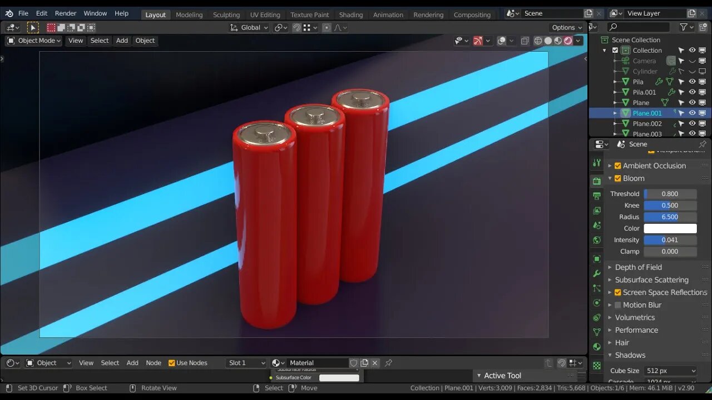
Task: Open the Physics properties tab icon
Action: tap(597, 303)
